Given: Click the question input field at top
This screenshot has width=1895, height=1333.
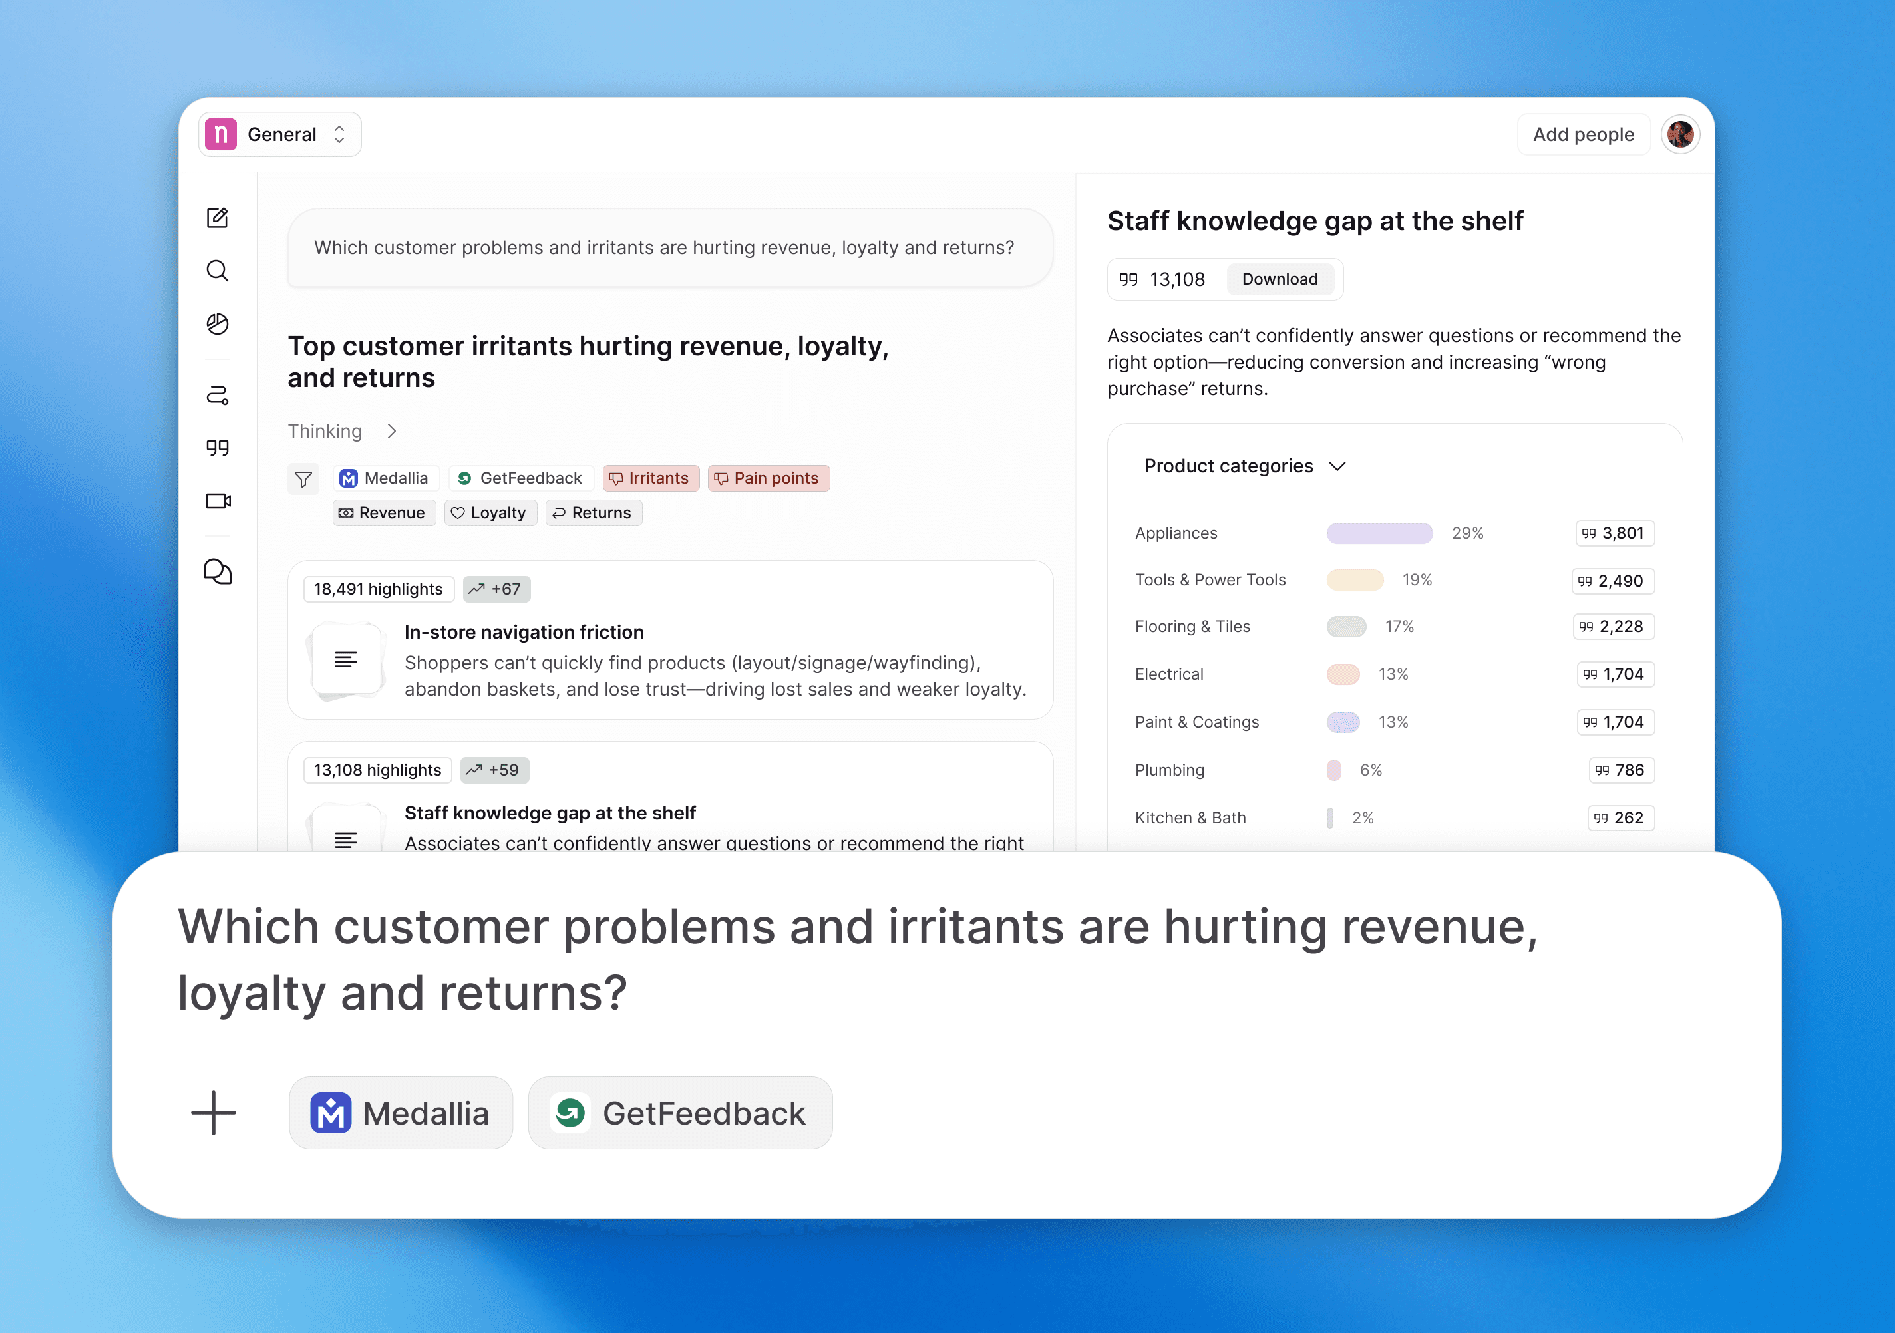Looking at the screenshot, I should coord(669,247).
